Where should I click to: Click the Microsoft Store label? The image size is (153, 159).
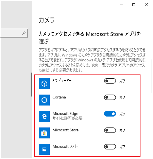[x=66, y=130]
